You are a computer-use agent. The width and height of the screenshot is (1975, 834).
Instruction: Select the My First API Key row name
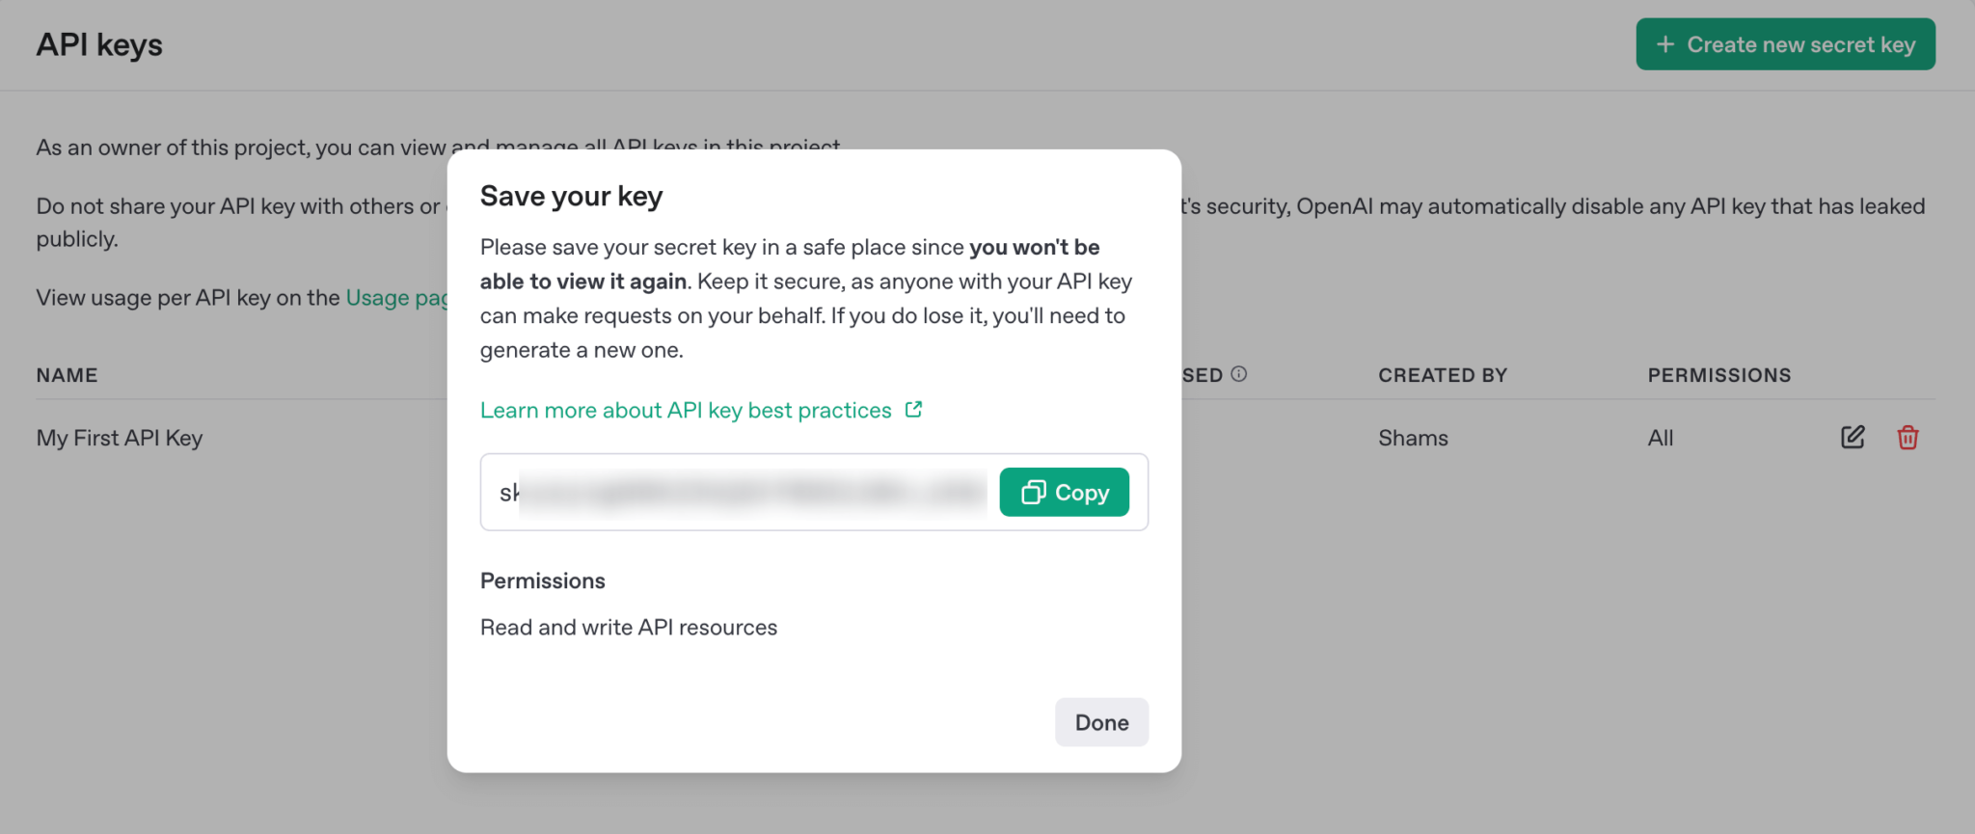pos(120,438)
